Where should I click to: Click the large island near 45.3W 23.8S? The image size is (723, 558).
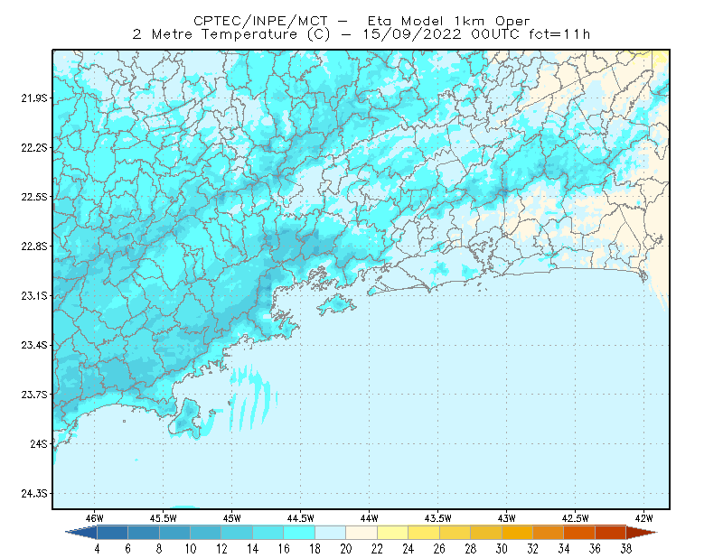pos(186,418)
